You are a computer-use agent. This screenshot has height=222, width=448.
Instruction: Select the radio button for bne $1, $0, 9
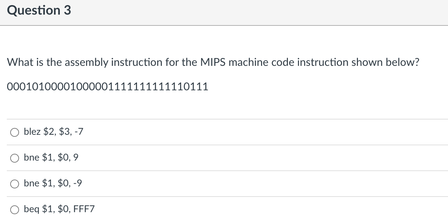point(15,158)
